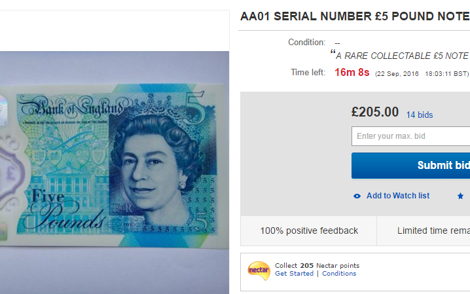Click the Condition label
The height and width of the screenshot is (294, 470).
tap(306, 43)
